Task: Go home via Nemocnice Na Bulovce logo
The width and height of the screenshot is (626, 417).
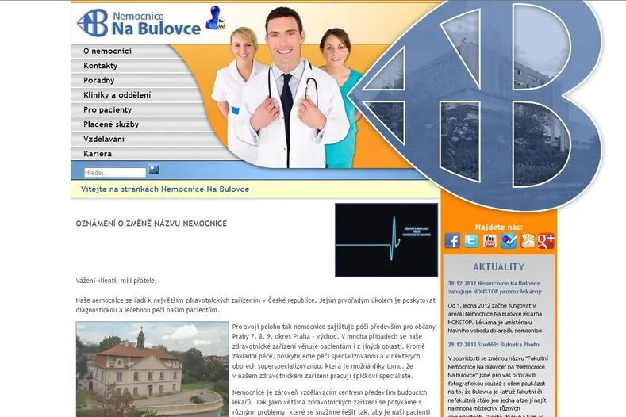Action: (x=139, y=23)
